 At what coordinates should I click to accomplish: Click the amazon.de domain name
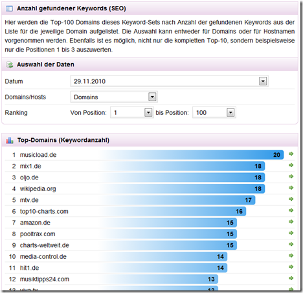(35, 223)
